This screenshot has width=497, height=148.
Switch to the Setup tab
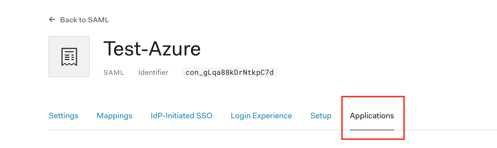pos(321,116)
